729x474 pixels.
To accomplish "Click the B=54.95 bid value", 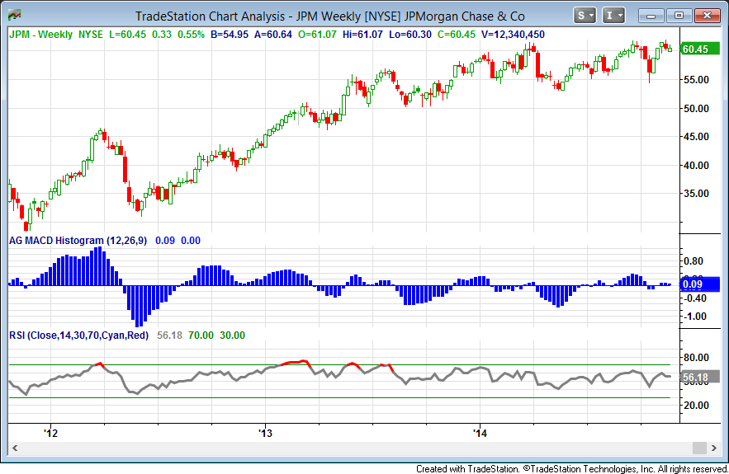I will click(x=230, y=35).
